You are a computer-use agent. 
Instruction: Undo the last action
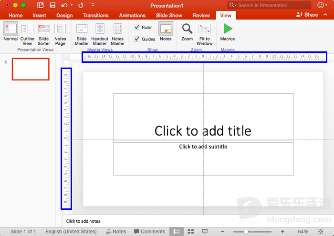tap(64, 5)
